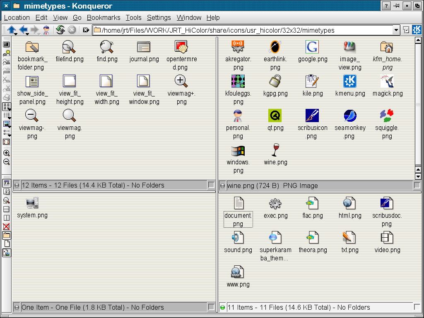The image size is (424, 318).
Task: Activate top-left pane via its status indicator light
Action: pos(17,185)
